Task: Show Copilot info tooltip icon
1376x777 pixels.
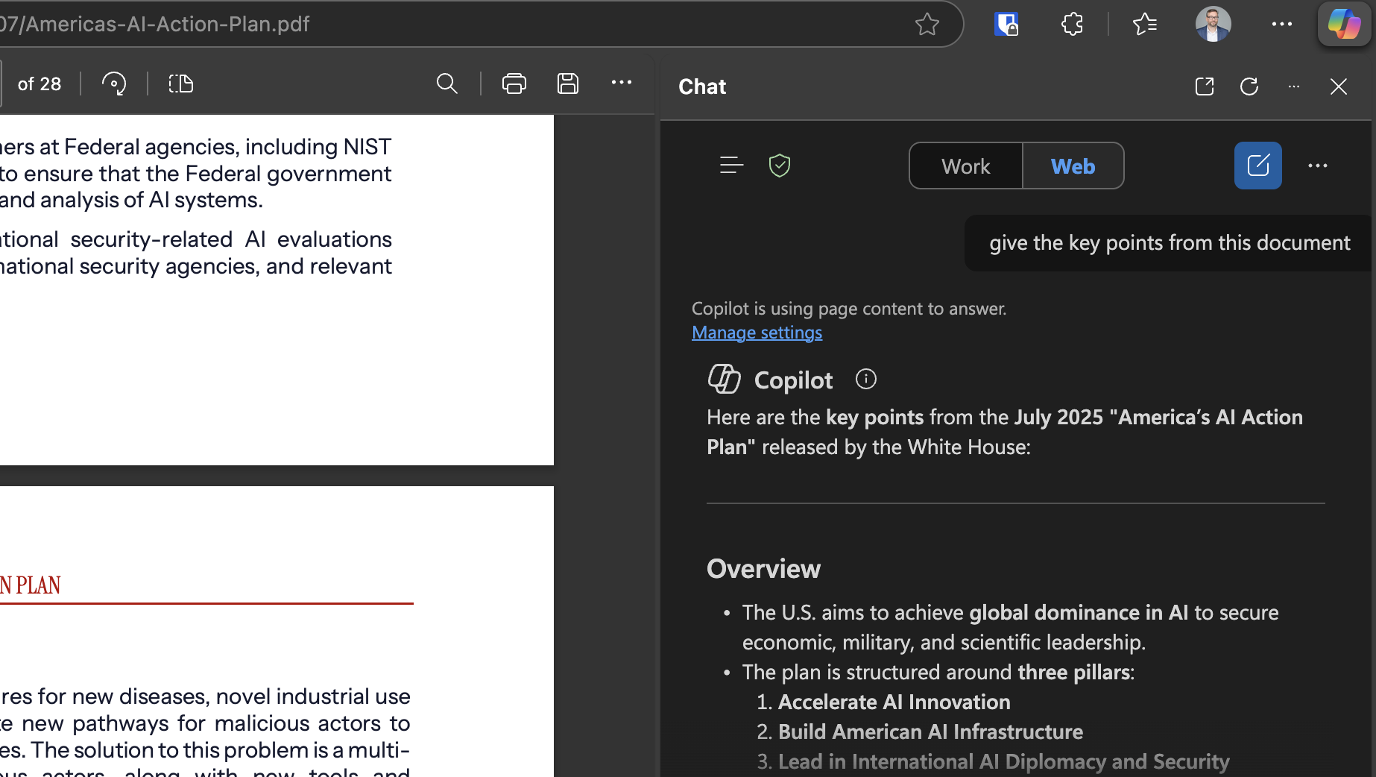Action: click(x=866, y=379)
